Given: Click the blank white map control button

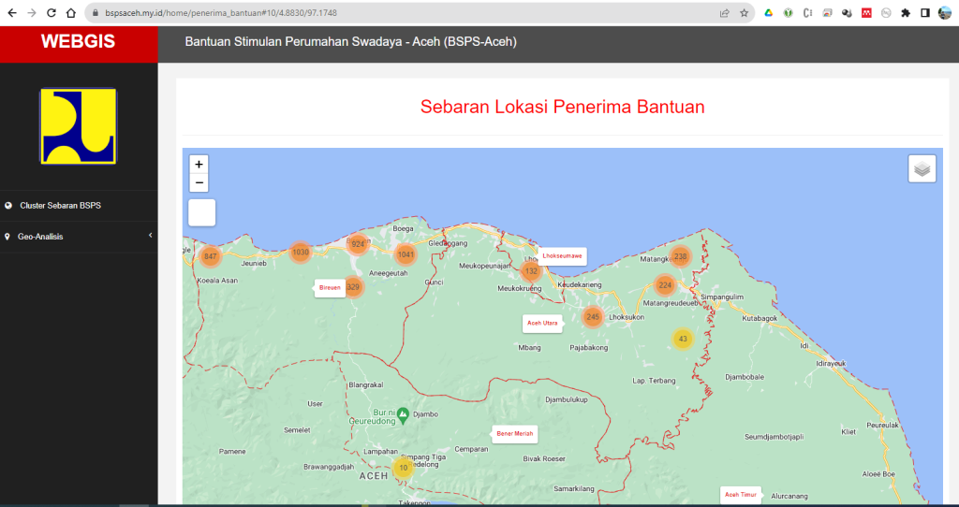Looking at the screenshot, I should pyautogui.click(x=202, y=212).
